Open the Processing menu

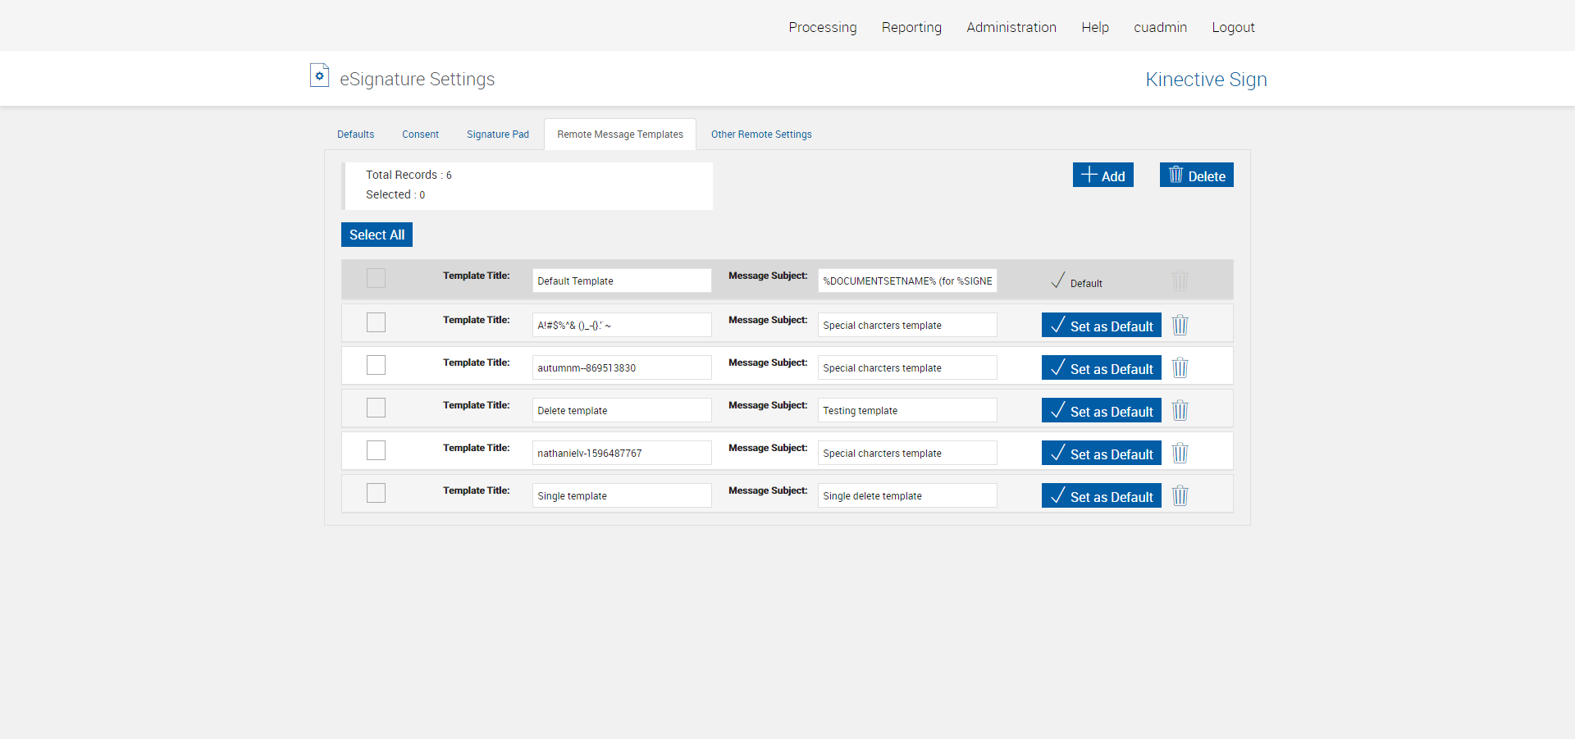822,27
